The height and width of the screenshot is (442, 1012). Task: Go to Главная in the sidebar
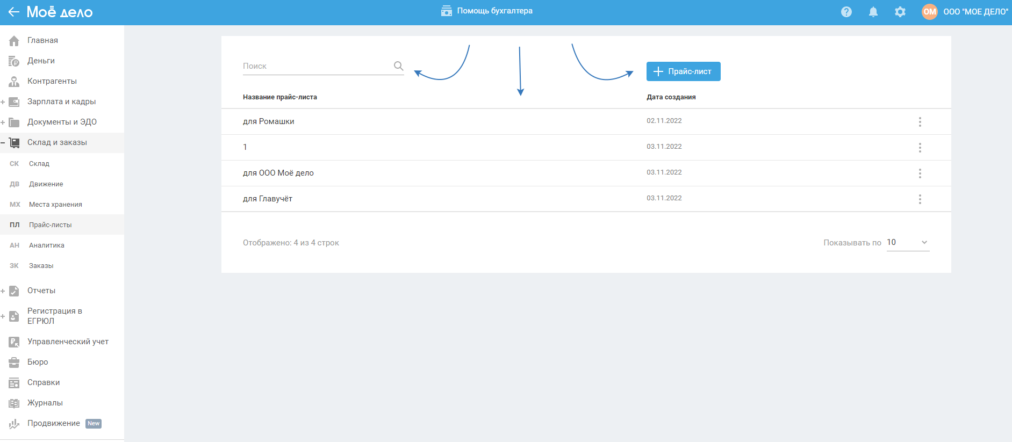(42, 40)
